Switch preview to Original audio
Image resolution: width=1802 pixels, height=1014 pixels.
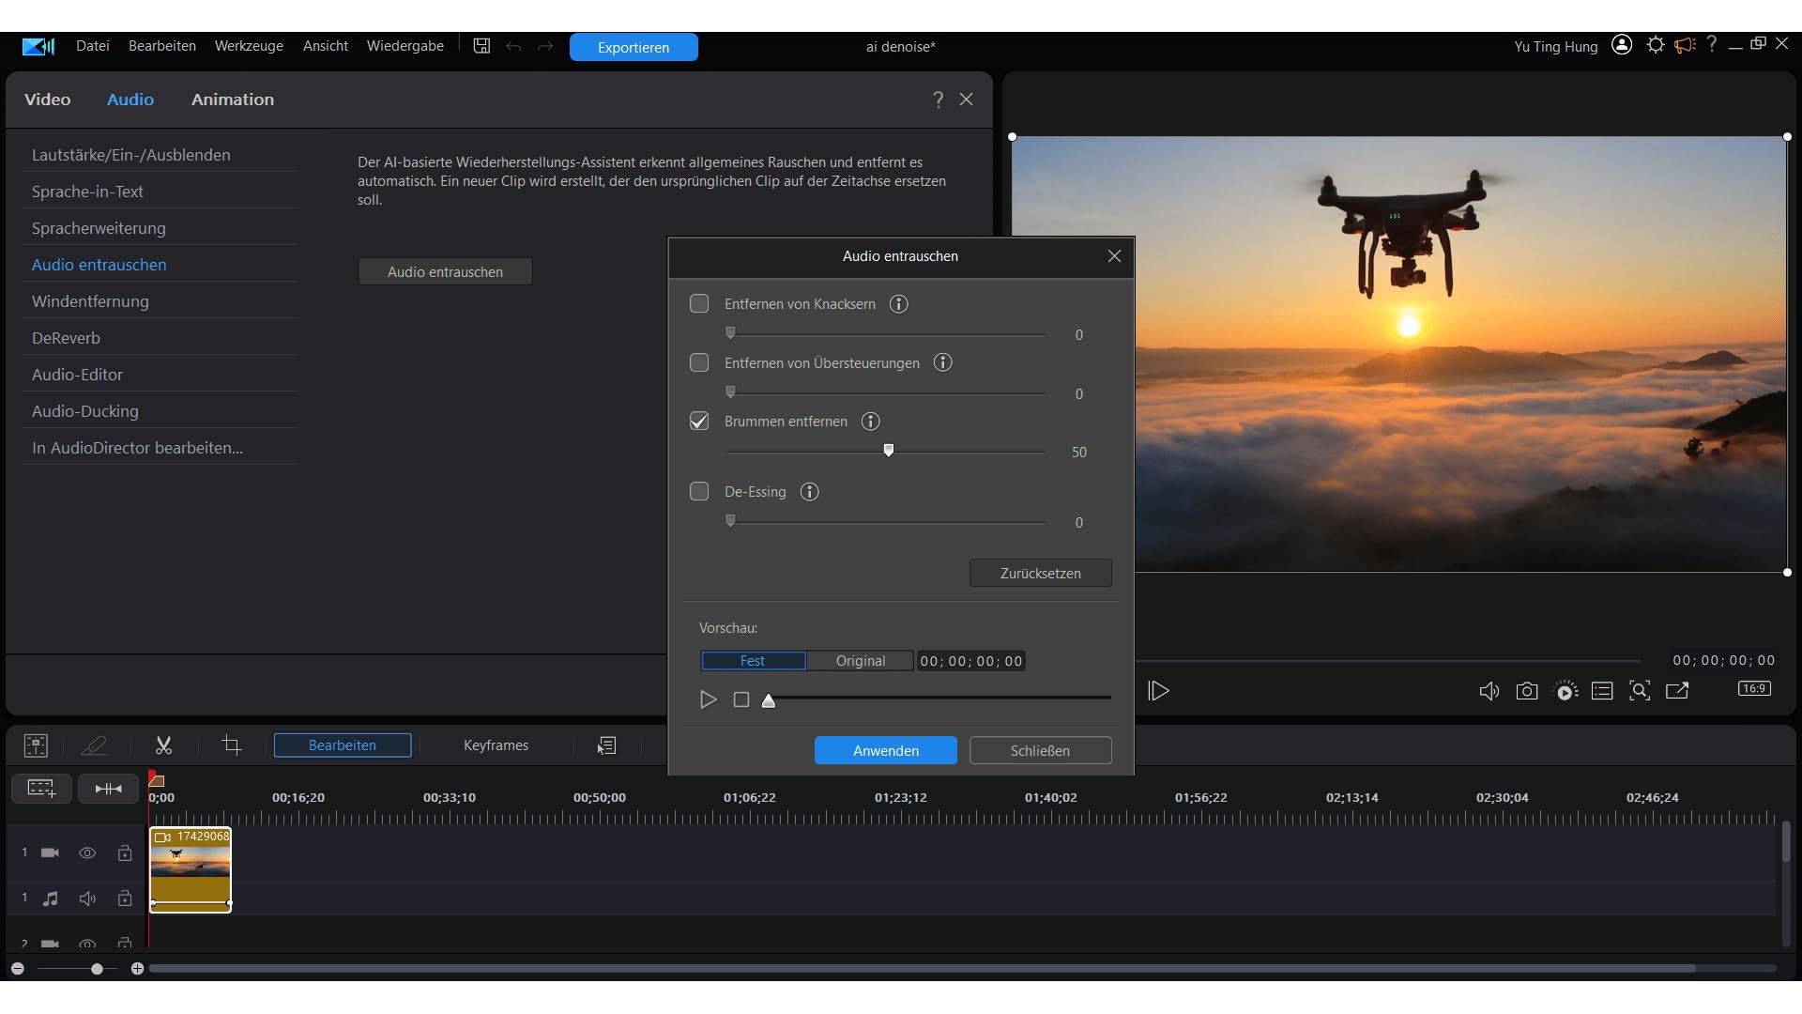pyautogui.click(x=860, y=661)
